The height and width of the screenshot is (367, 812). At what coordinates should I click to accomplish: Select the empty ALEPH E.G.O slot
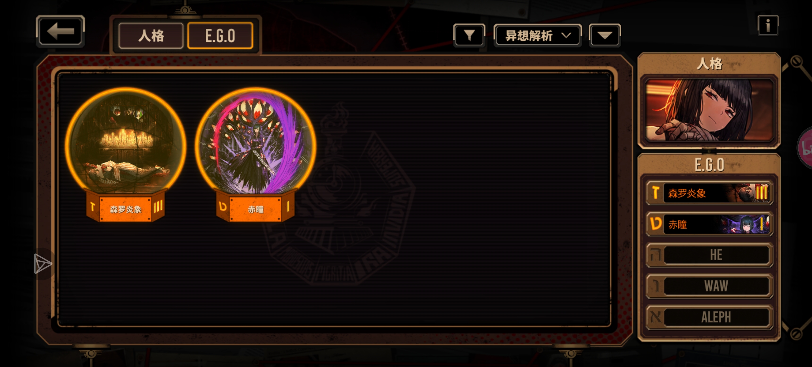[x=710, y=317]
